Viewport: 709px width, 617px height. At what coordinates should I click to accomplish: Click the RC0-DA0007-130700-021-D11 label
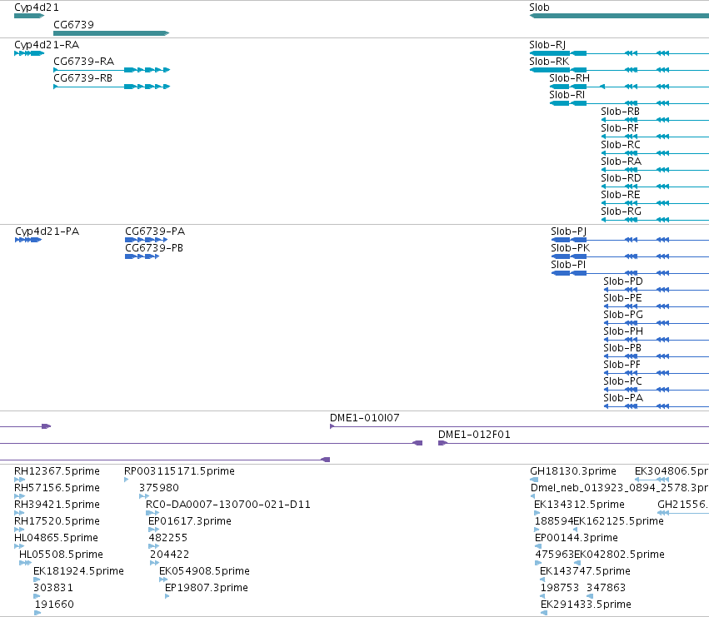pos(228,505)
